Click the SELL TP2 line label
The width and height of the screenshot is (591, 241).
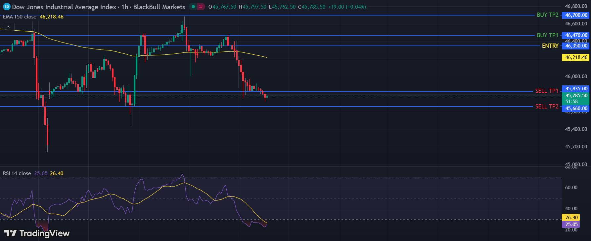click(x=547, y=106)
